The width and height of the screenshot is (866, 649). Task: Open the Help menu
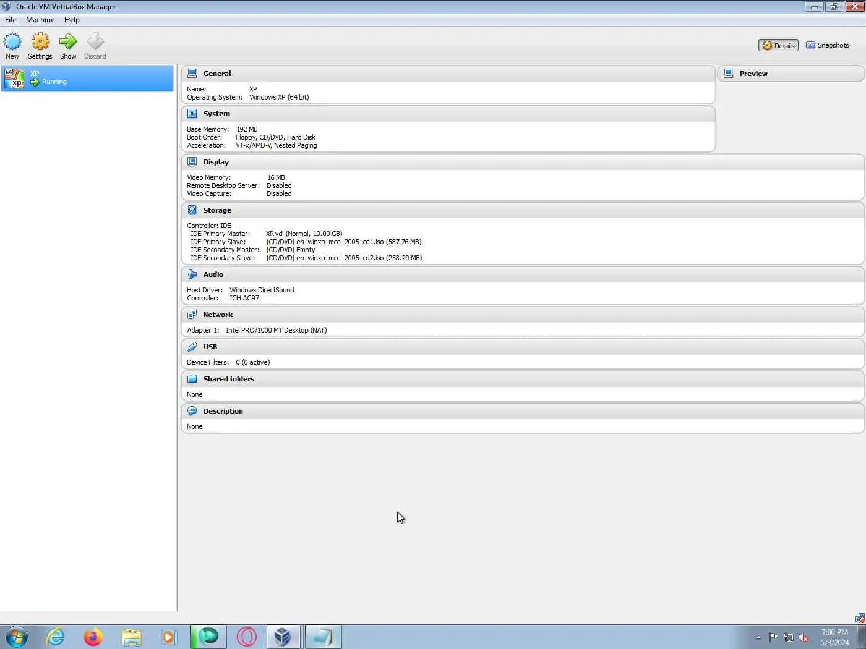tap(72, 20)
